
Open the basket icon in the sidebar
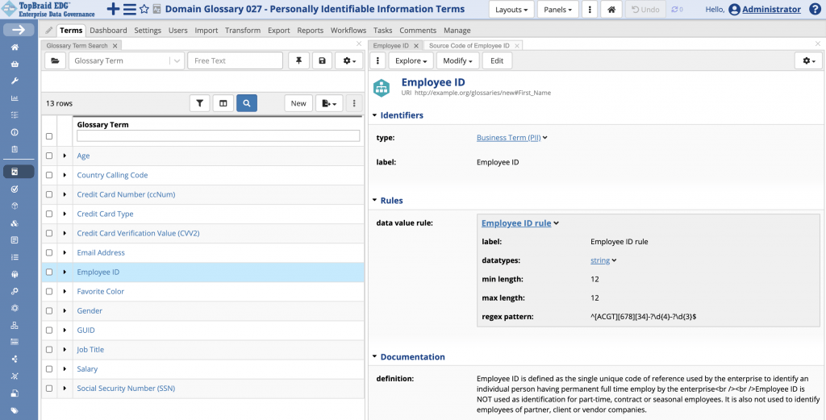pos(15,64)
